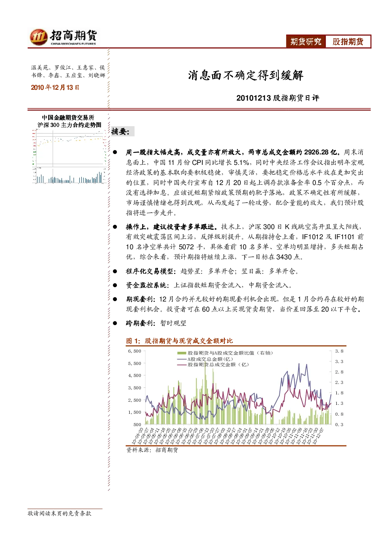
Task: Open the small 沪深300 contract trend chart
Action: tap(69, 156)
